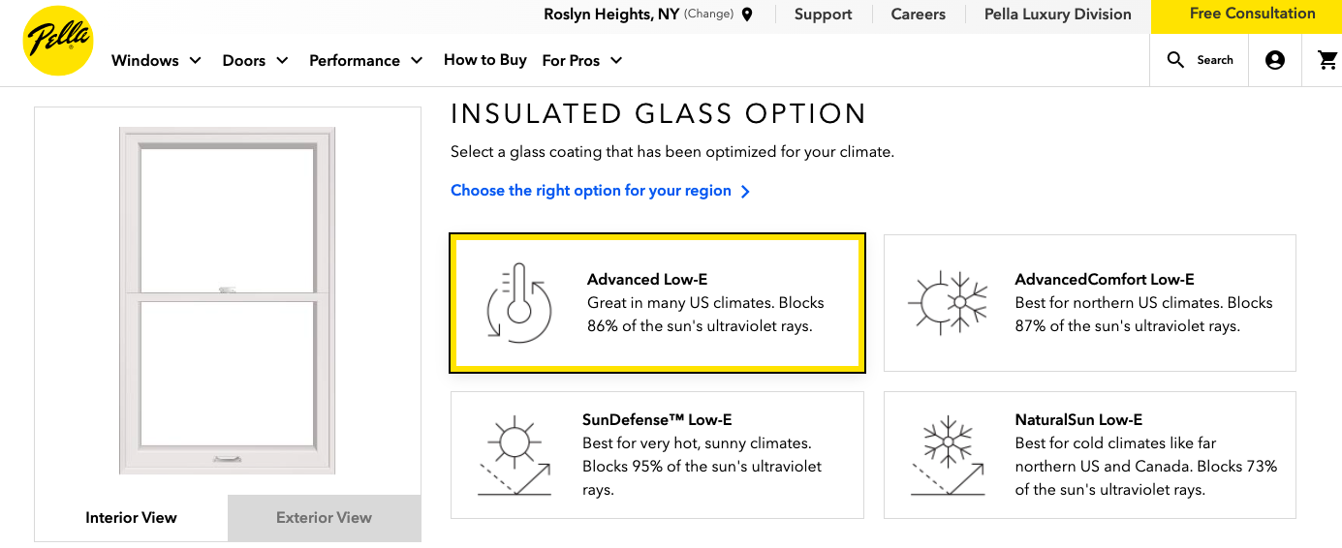Click the search magnifier icon
The width and height of the screenshot is (1342, 548).
click(1175, 60)
